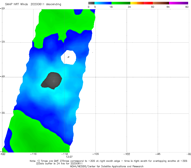Click the '-25' latitude axis label
Image resolution: width=191 pixels, height=168 pixels.
pos(2,42)
